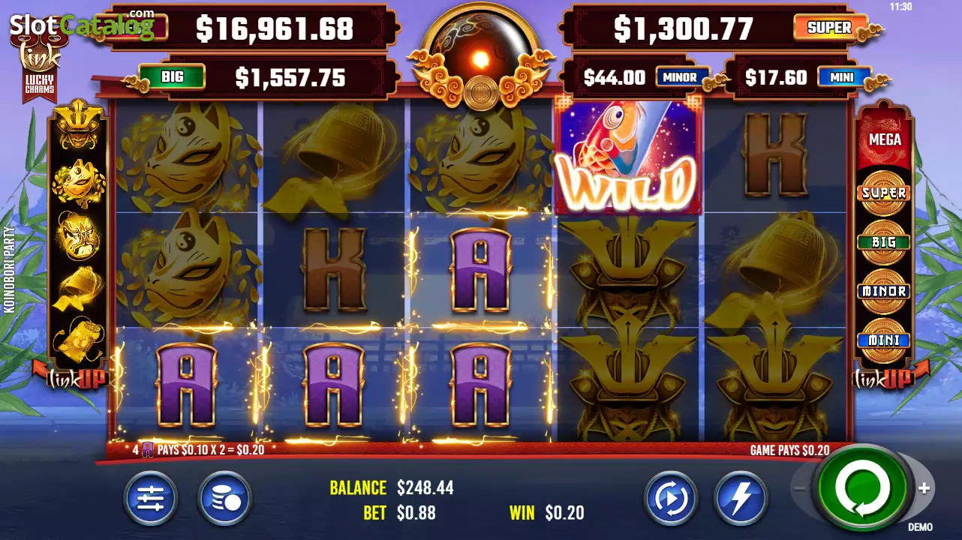
Task: Start autoplay with circular play button
Action: tap(671, 498)
